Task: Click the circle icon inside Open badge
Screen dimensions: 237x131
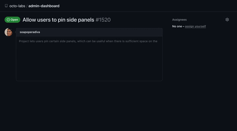Action: (8, 20)
